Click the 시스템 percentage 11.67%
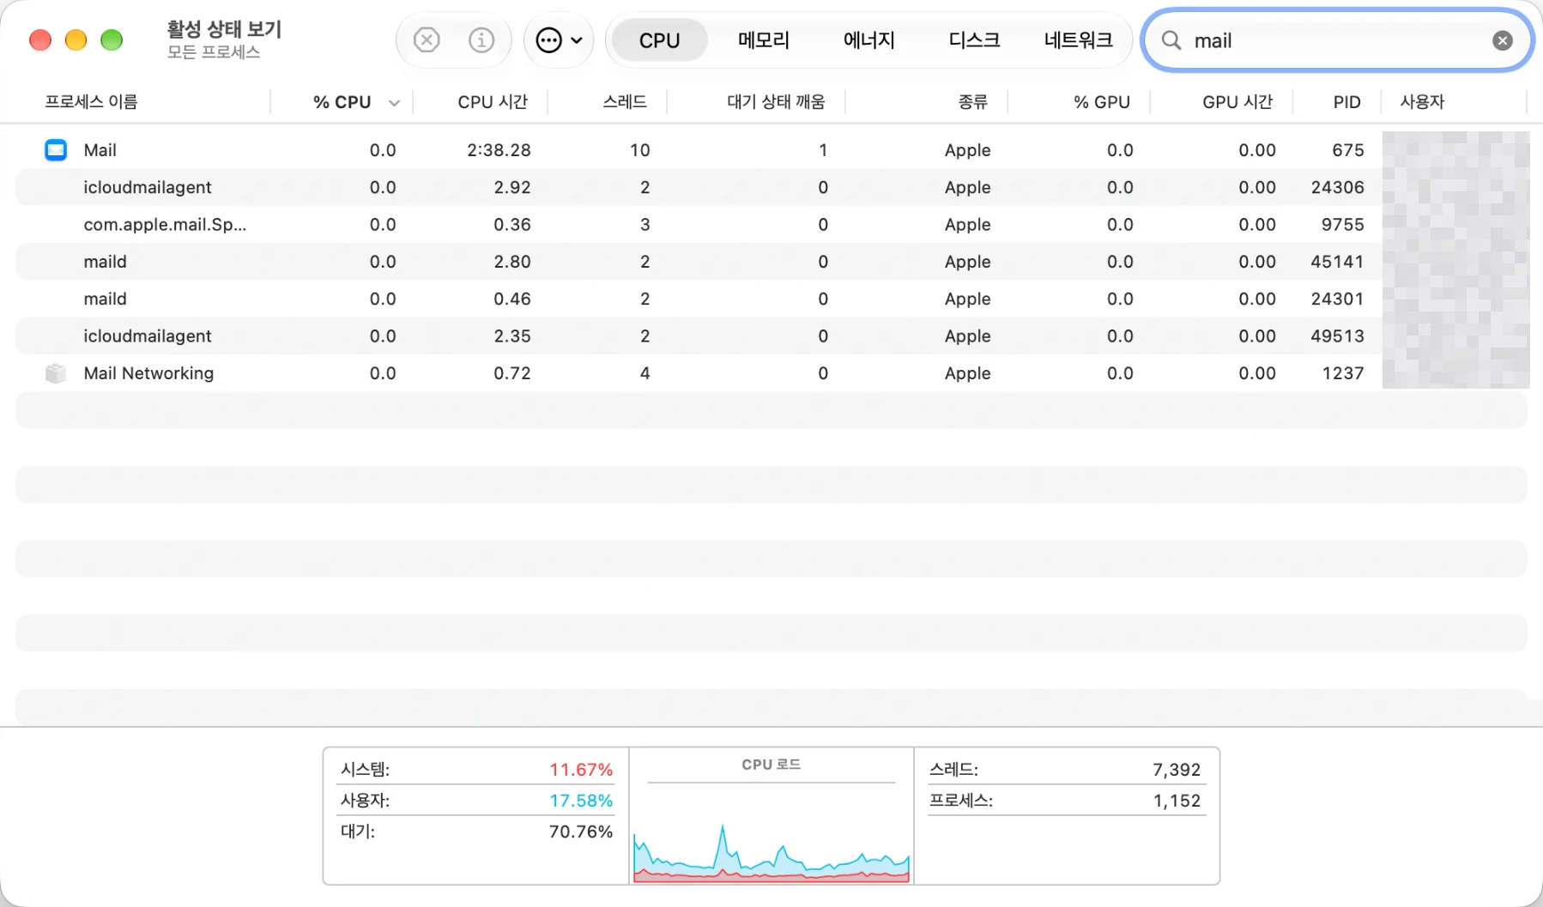Viewport: 1543px width, 907px height. pyautogui.click(x=581, y=770)
